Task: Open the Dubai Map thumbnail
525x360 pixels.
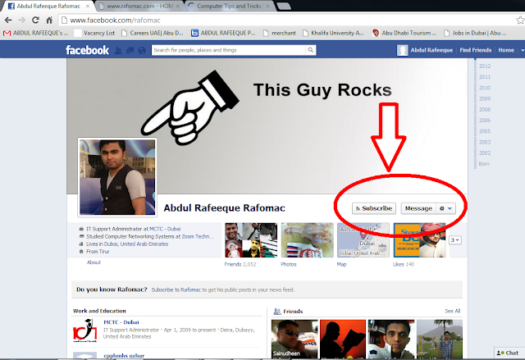Action: click(363, 240)
